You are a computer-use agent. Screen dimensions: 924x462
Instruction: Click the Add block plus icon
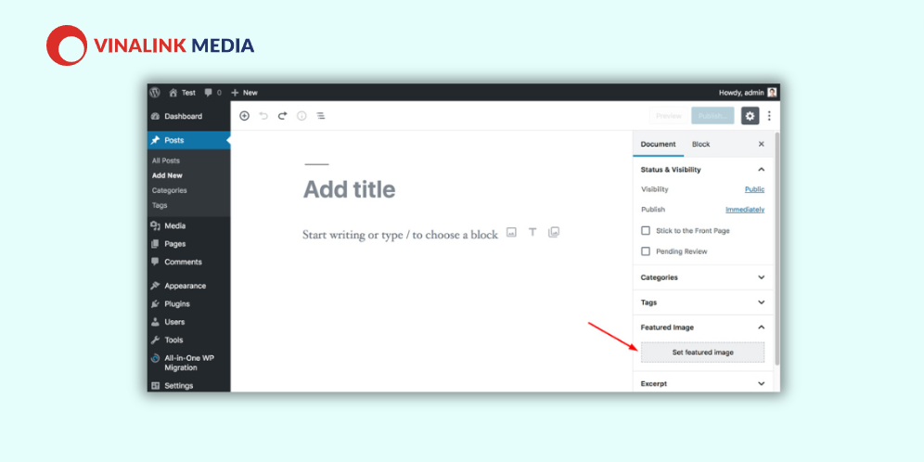coord(244,116)
